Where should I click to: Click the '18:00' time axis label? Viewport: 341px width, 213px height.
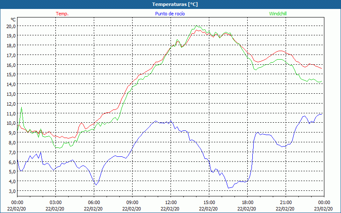[248, 203]
